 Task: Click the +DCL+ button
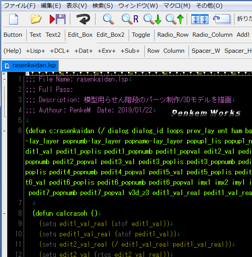[x=60, y=51]
